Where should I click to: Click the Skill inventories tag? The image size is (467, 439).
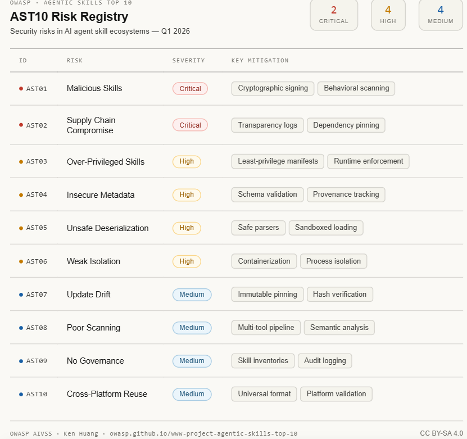(x=263, y=361)
